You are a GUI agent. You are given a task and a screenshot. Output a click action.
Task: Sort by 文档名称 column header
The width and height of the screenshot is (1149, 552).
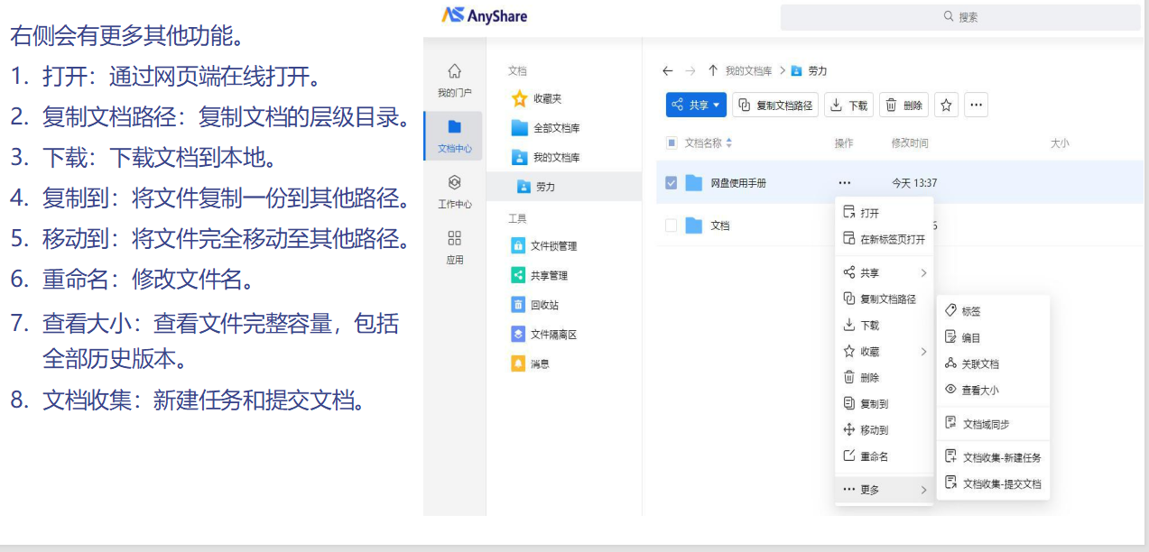708,143
